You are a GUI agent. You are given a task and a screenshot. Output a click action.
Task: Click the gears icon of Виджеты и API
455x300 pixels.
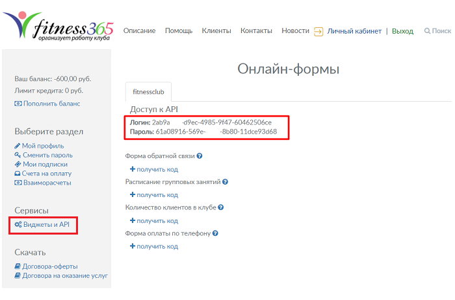(18, 224)
